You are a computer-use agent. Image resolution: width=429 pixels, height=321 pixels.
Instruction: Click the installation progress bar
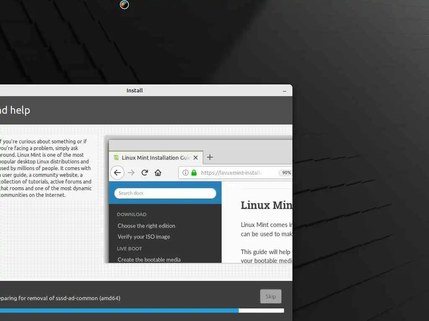tap(142, 311)
